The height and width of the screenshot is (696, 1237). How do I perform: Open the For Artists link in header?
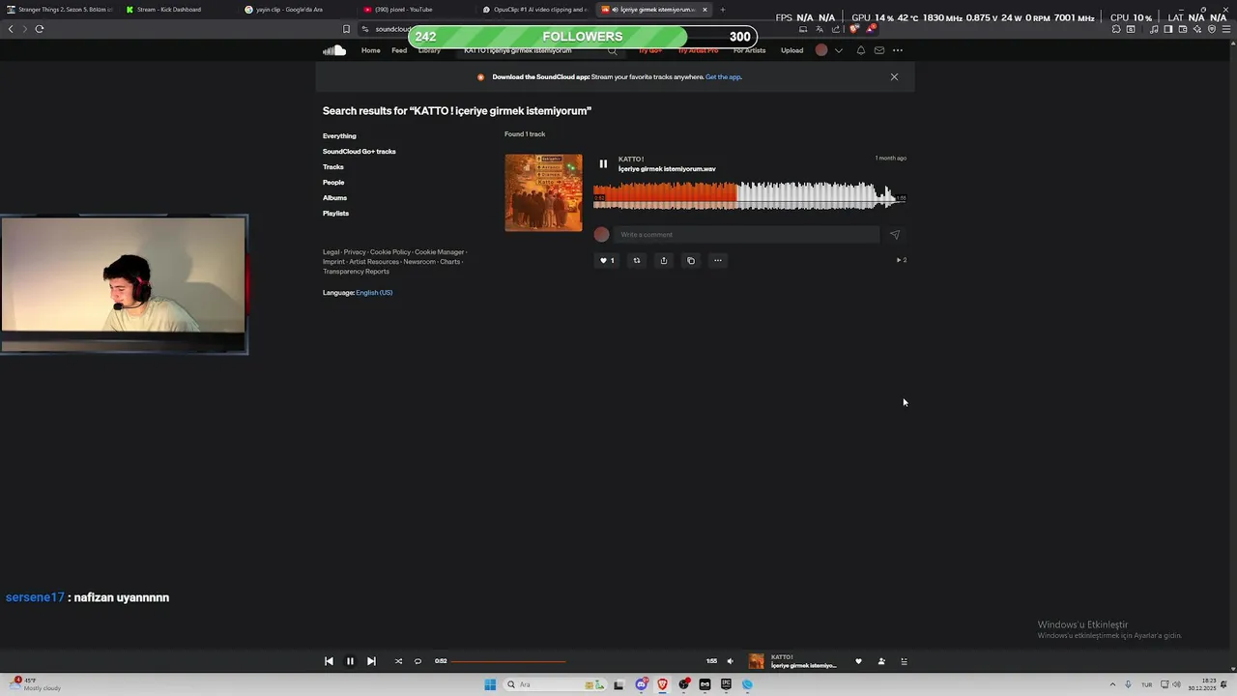click(749, 50)
